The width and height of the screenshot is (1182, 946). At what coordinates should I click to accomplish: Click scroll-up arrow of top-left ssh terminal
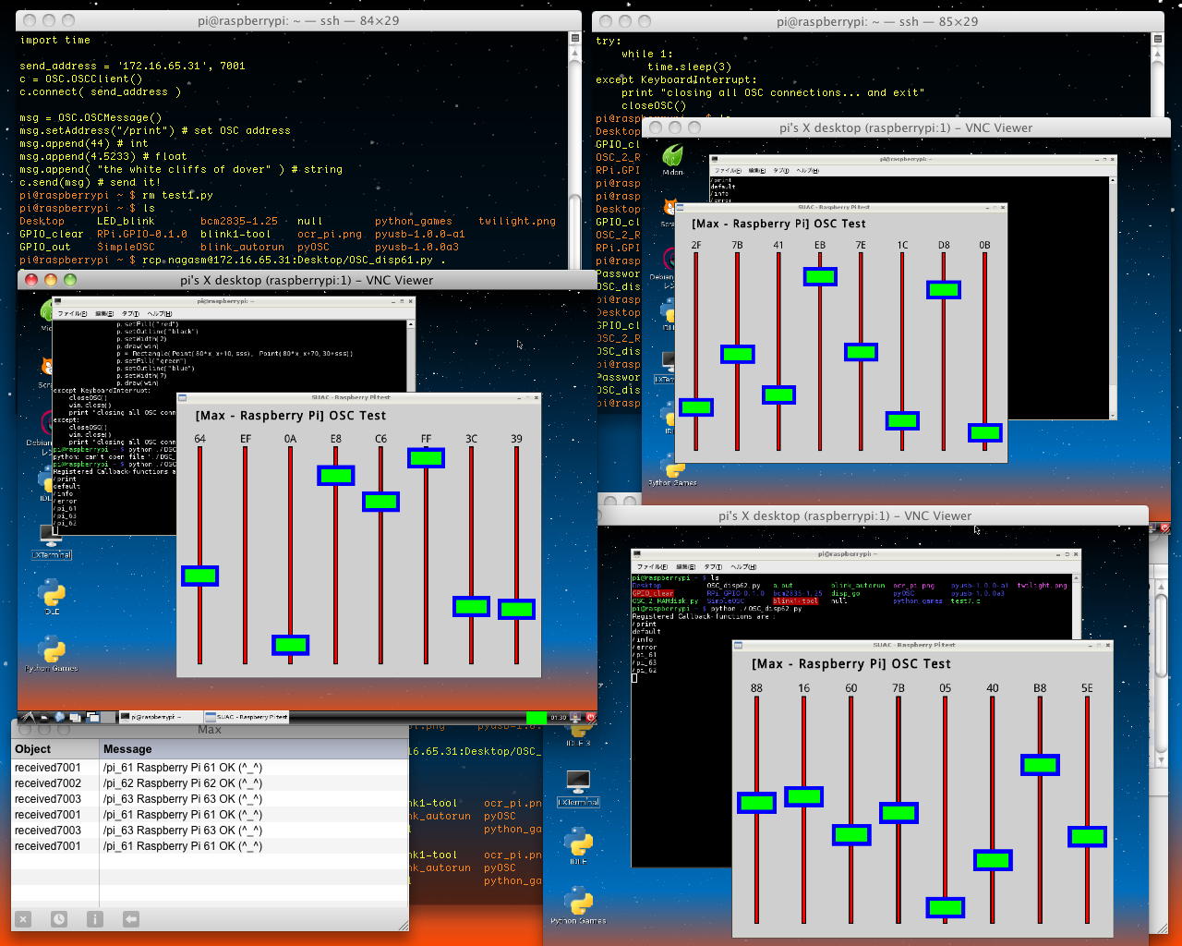point(574,39)
